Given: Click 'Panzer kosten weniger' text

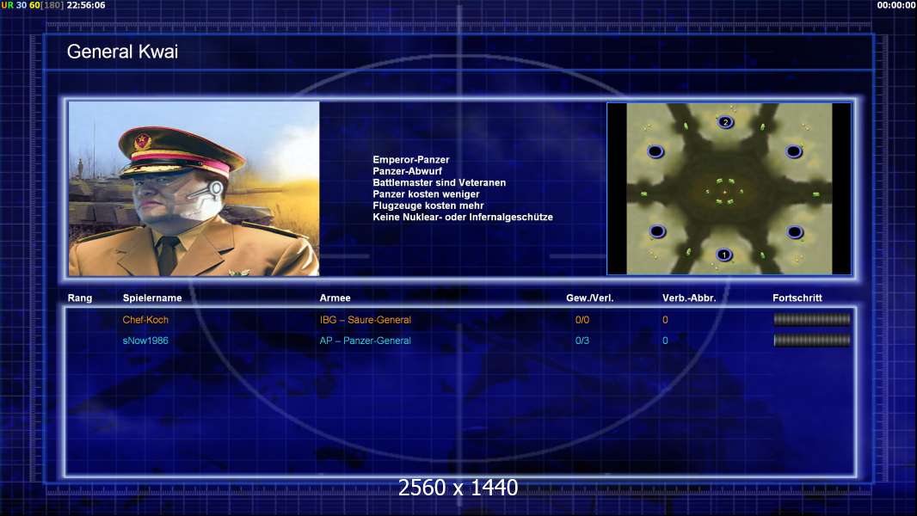Looking at the screenshot, I should click(x=426, y=194).
